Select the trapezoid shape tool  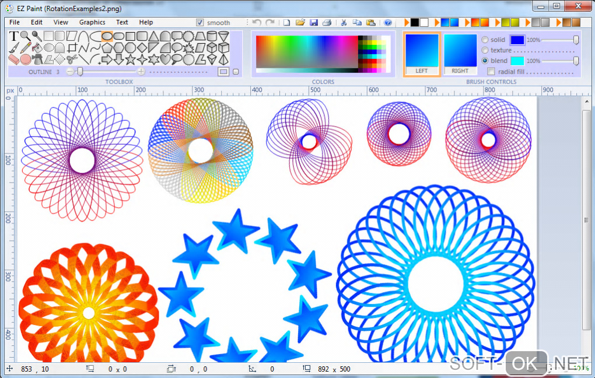[x=200, y=36]
